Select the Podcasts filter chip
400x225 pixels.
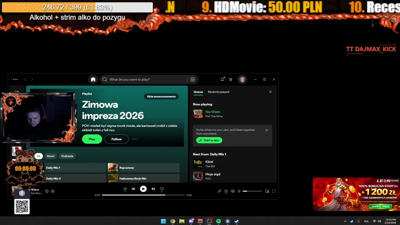click(x=67, y=156)
